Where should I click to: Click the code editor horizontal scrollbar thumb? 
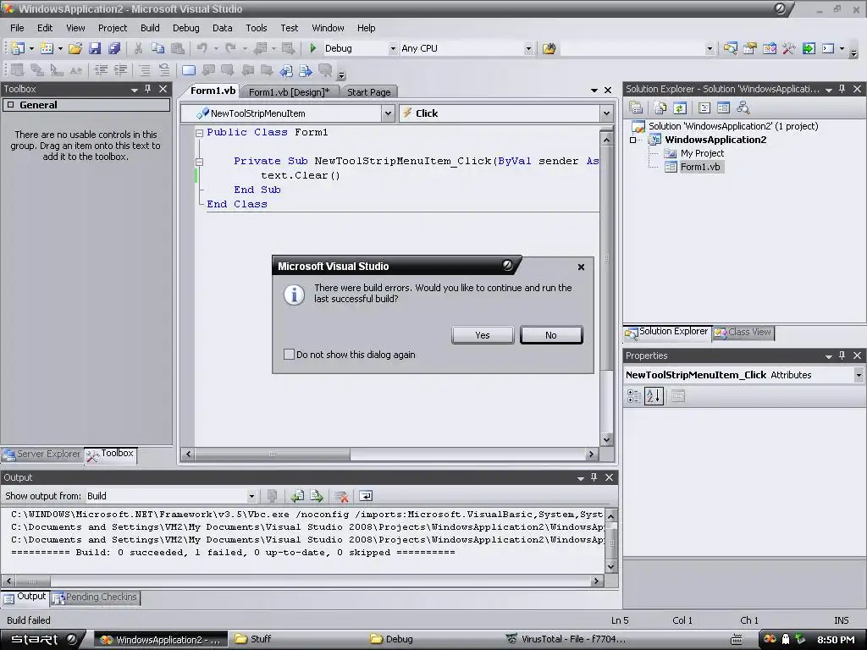(272, 454)
